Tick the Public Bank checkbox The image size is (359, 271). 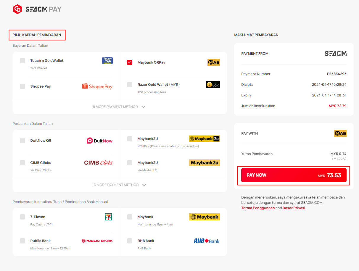(x=22, y=241)
